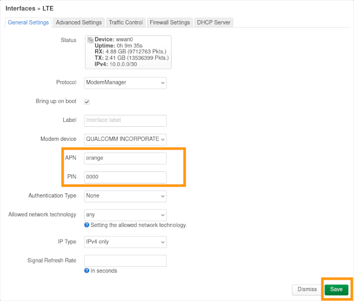
Task: Open the Authentication Type dropdown
Action: [125, 196]
